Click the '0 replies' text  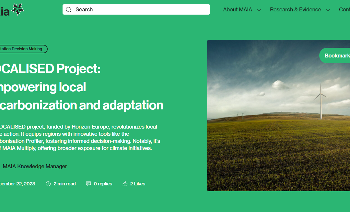103,184
